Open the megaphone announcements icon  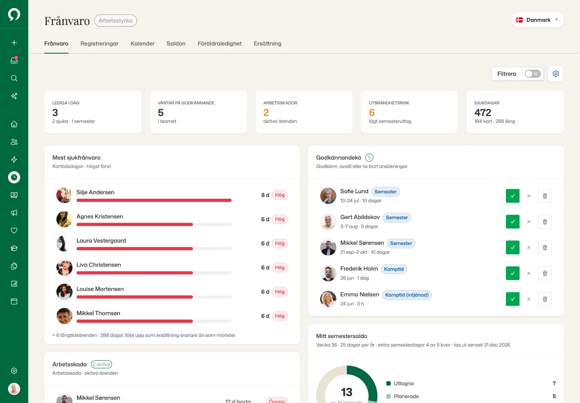pyautogui.click(x=14, y=213)
